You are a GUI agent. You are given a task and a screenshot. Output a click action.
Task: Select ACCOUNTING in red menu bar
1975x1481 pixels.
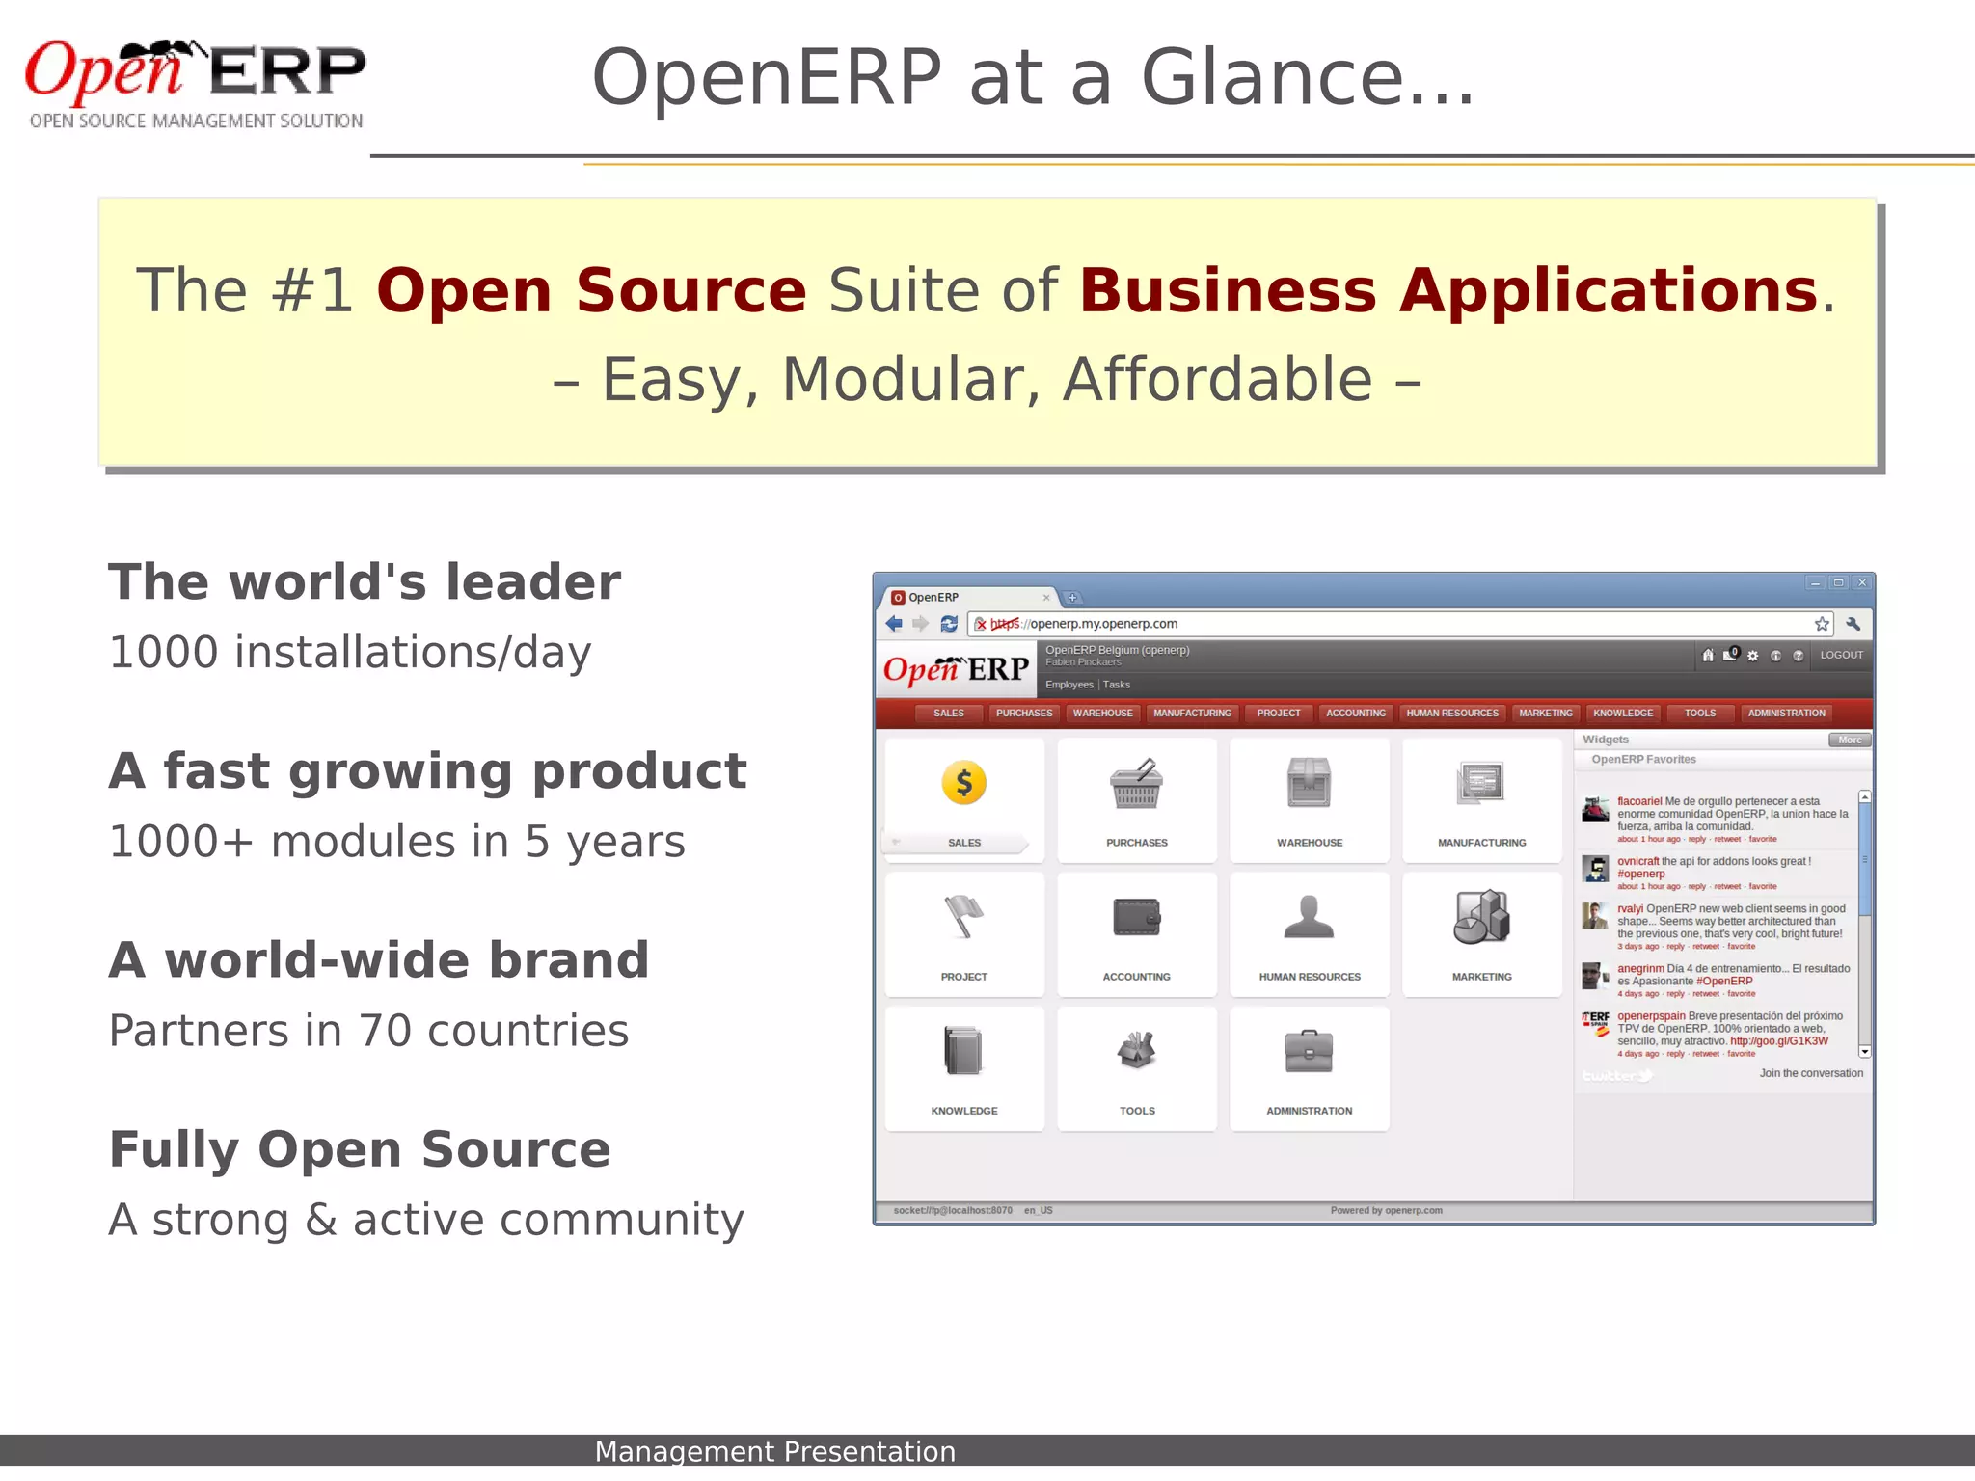[1355, 714]
